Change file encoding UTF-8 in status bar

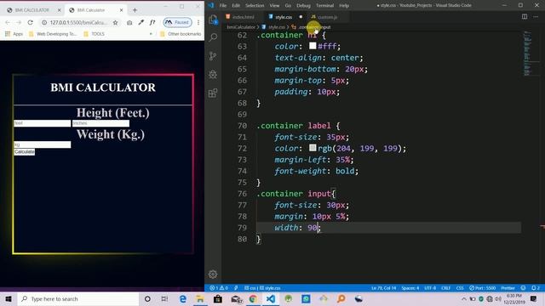430,288
